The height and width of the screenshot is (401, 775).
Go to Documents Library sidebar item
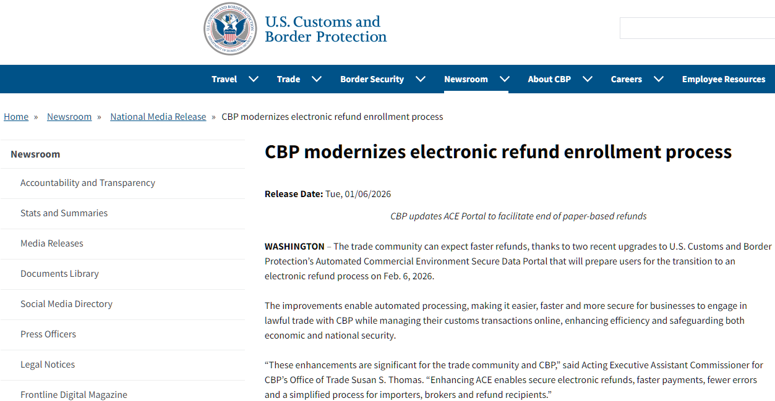[x=59, y=274]
